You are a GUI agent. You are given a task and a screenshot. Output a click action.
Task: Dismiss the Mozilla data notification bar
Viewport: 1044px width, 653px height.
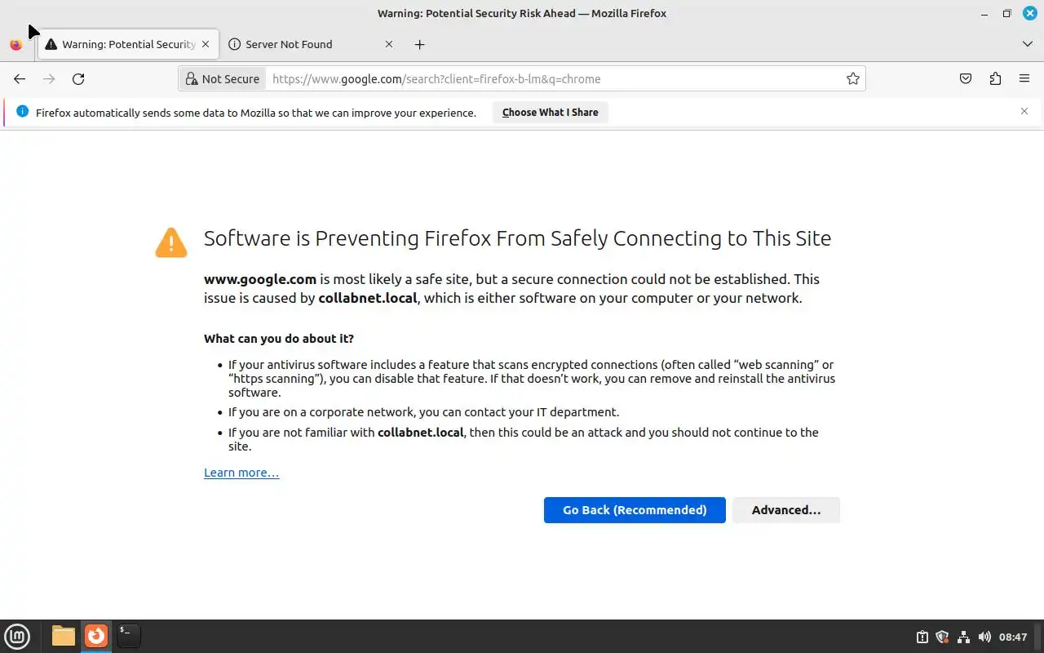(x=1024, y=111)
